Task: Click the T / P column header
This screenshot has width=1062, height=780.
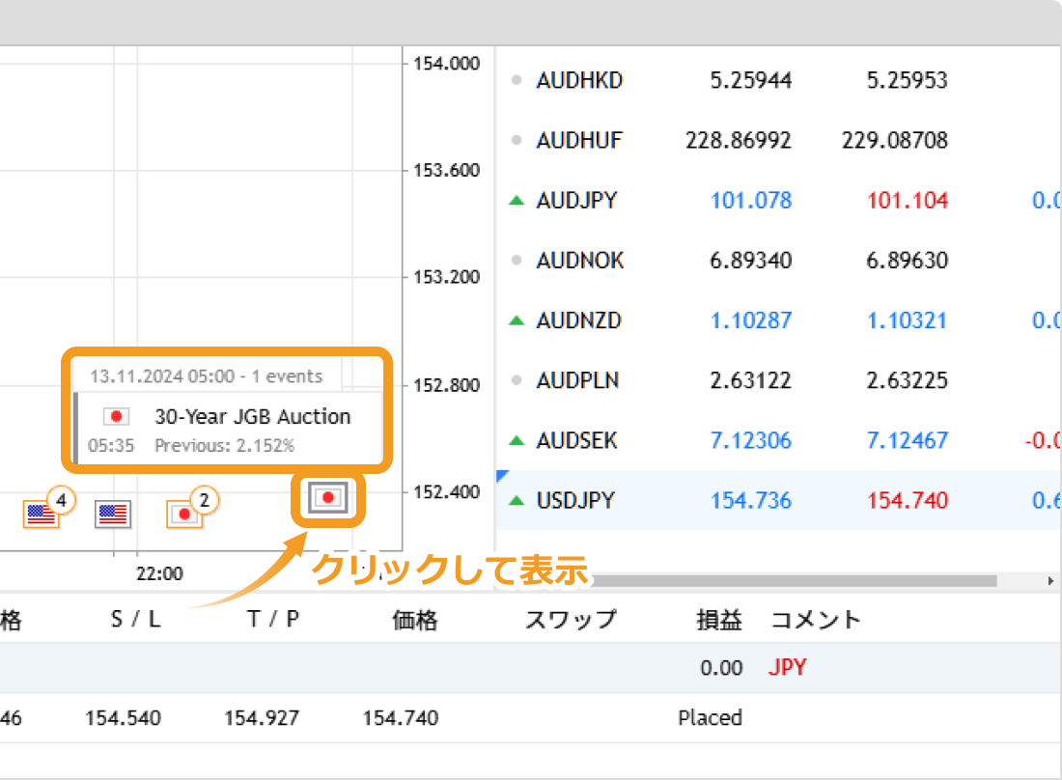Action: pyautogui.click(x=272, y=619)
